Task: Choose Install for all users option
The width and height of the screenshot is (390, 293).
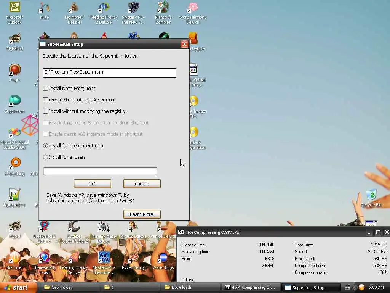Action: 46,157
